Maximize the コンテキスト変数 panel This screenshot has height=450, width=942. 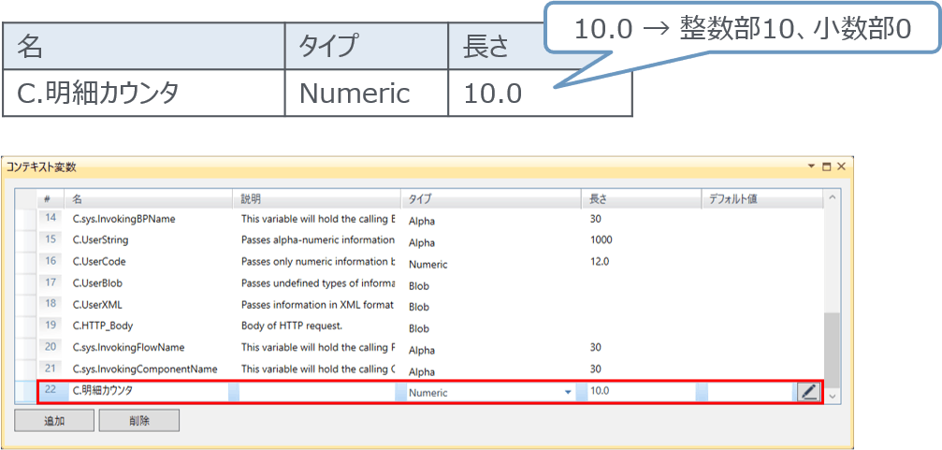[826, 167]
